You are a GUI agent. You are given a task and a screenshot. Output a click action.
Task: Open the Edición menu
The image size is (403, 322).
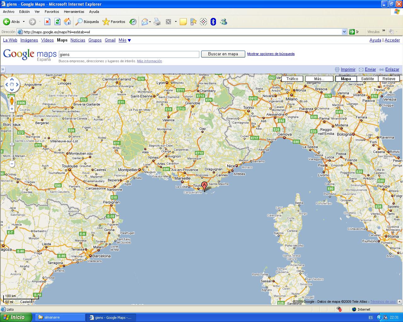24,12
